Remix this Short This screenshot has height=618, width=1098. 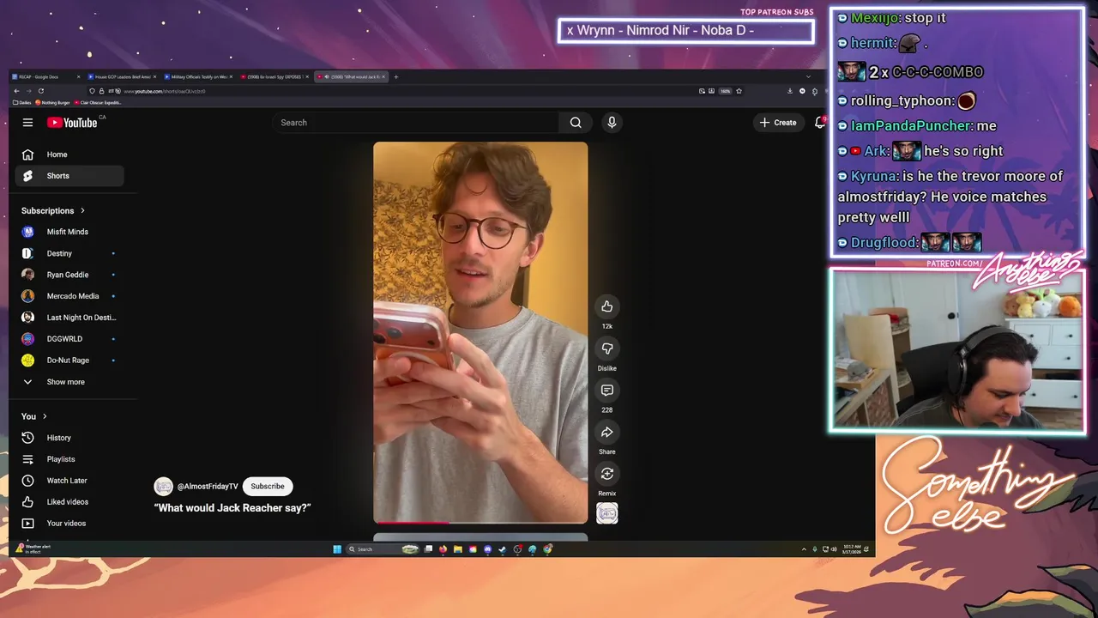tap(606, 474)
